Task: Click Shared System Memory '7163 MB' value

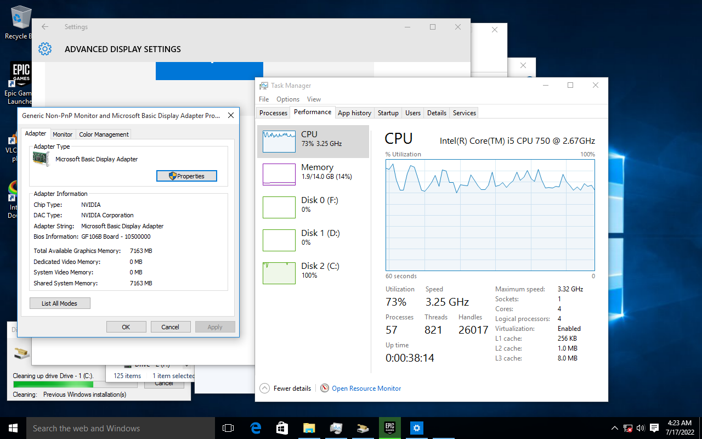Action: coord(141,283)
